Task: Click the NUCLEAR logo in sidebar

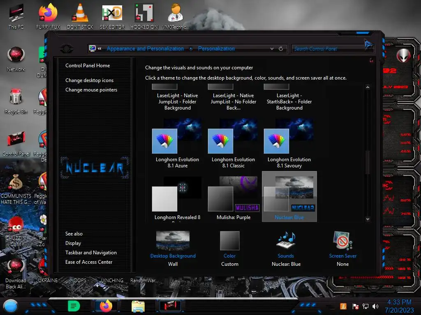Action: [95, 168]
